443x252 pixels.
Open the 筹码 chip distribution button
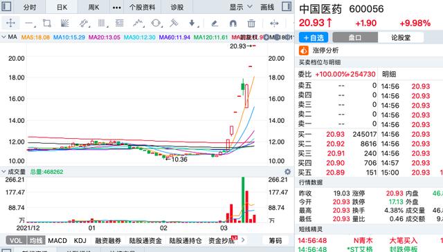click(275, 240)
